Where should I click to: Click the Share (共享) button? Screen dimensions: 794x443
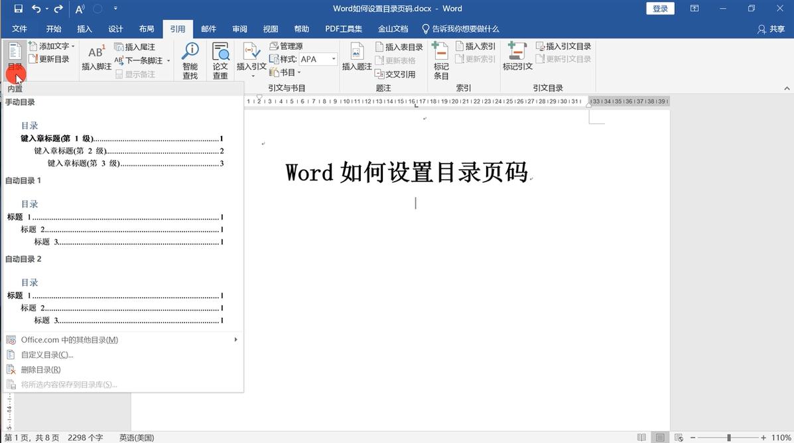click(771, 29)
